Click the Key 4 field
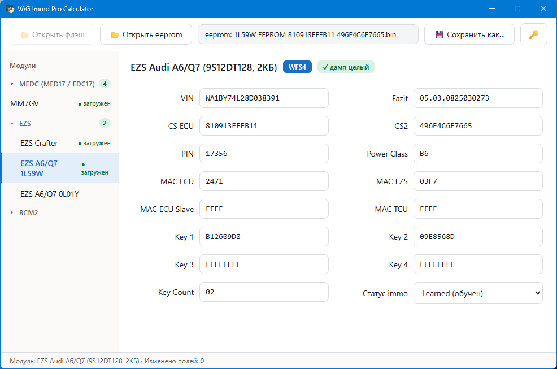The image size is (557, 369). 478,264
